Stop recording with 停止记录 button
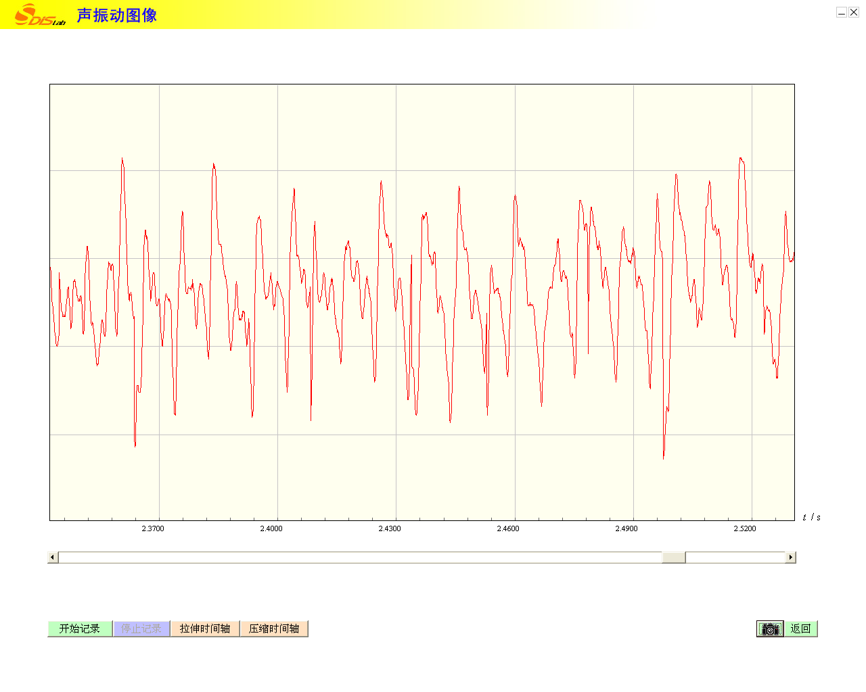This screenshot has width=866, height=692. pos(141,629)
